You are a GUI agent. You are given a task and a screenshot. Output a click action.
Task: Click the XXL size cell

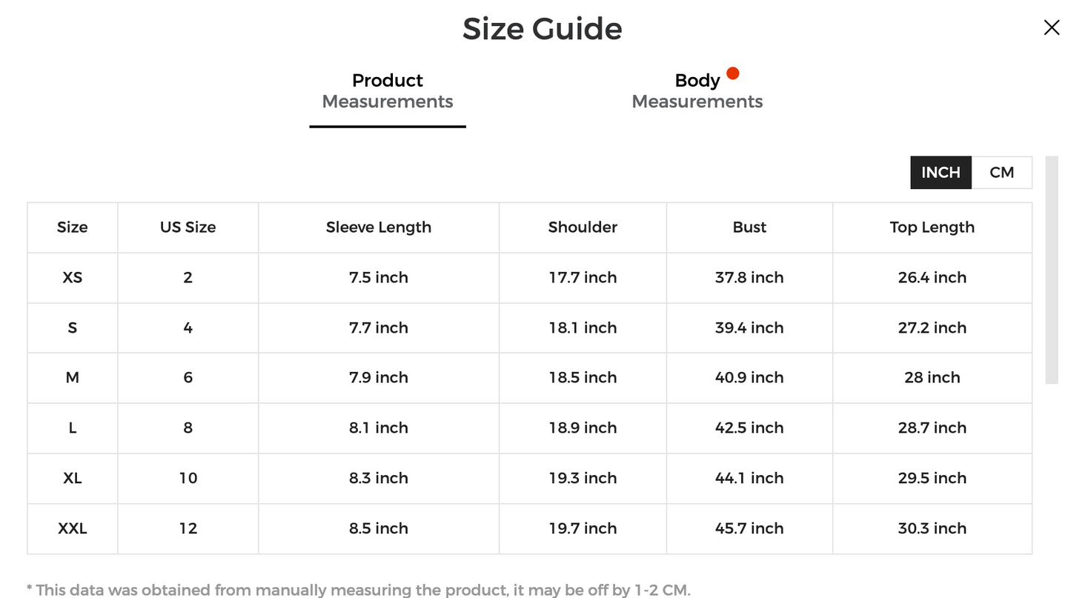click(73, 528)
